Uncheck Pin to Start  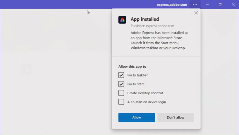click(121, 84)
